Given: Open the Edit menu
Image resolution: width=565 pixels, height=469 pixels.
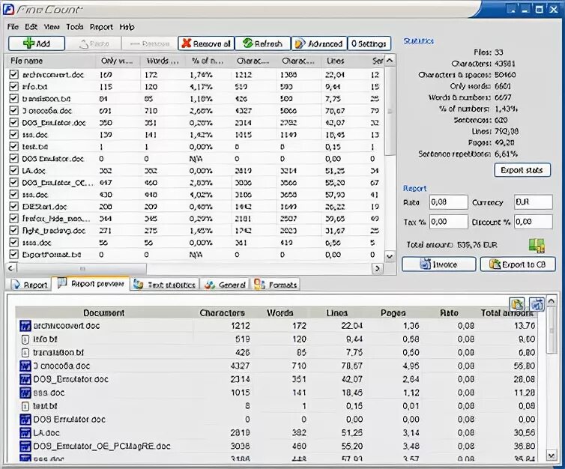Looking at the screenshot, I should pyautogui.click(x=31, y=27).
